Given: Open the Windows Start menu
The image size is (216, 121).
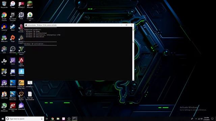Looking at the screenshot, I should (x=3, y=119).
